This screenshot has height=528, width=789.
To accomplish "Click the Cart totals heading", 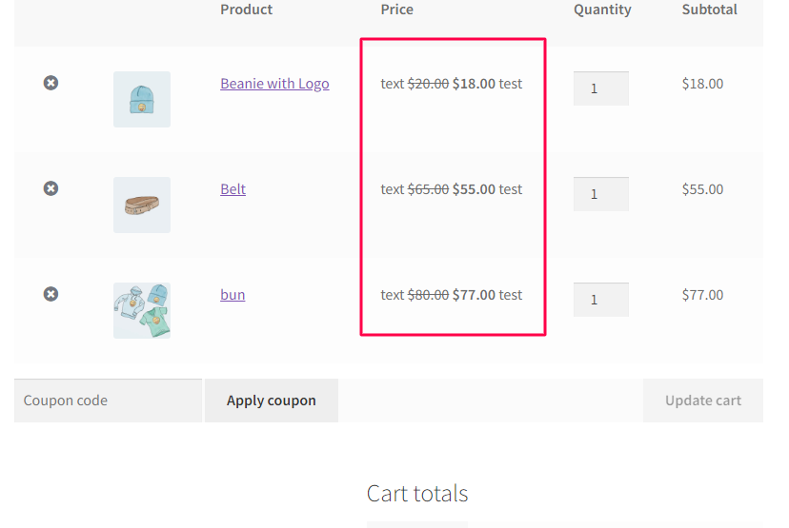I will (x=417, y=494).
